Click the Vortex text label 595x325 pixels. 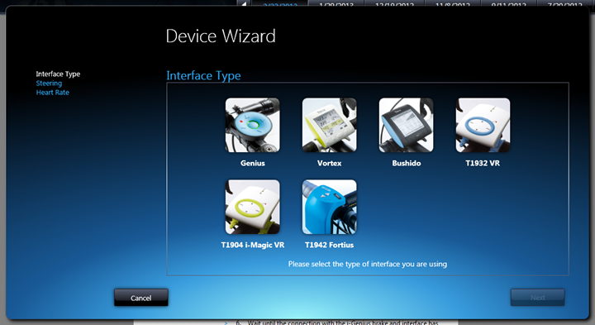point(330,163)
